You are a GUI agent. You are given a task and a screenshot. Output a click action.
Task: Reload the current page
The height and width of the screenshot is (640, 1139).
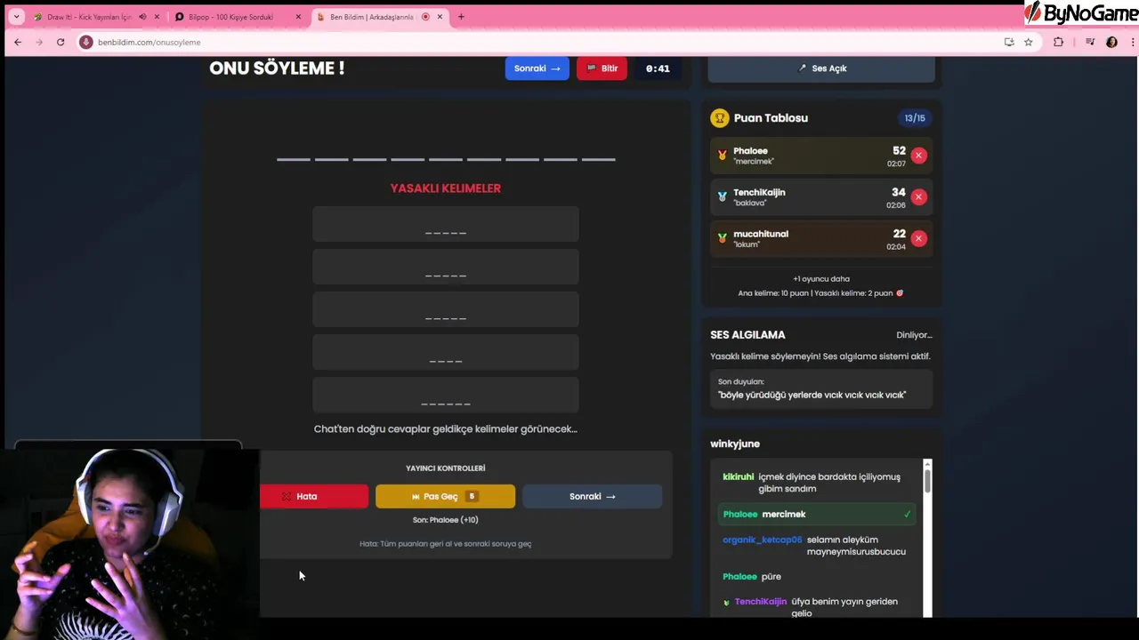[x=61, y=42]
